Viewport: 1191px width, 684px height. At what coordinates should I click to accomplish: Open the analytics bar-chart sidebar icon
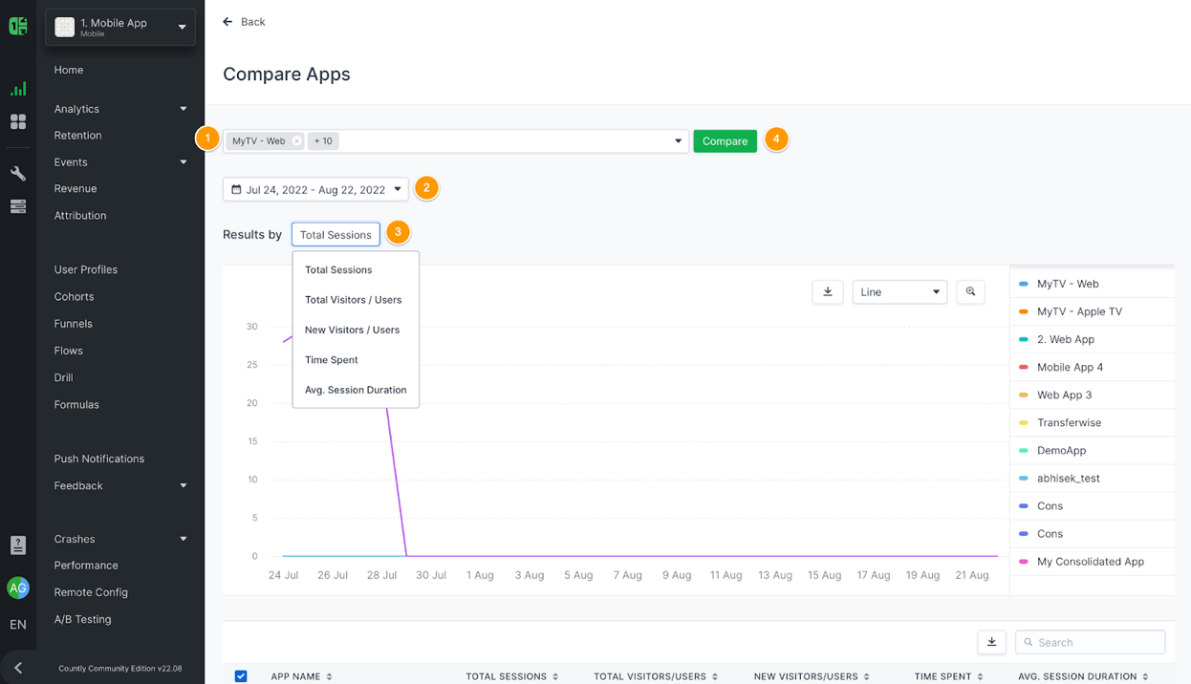pyautogui.click(x=18, y=89)
